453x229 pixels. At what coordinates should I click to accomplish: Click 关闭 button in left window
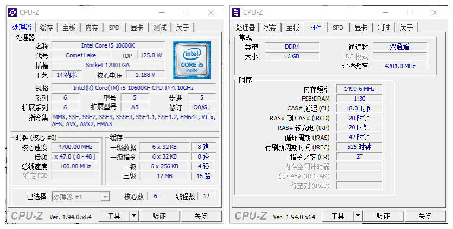[x=201, y=216]
